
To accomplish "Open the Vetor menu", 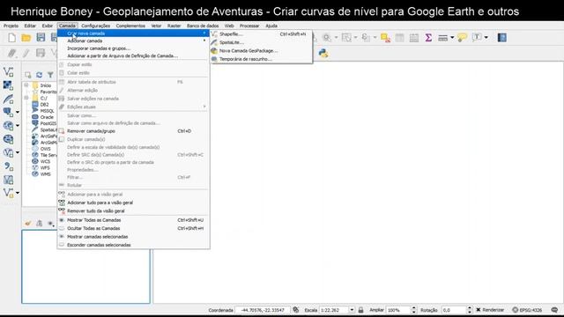I will point(156,26).
